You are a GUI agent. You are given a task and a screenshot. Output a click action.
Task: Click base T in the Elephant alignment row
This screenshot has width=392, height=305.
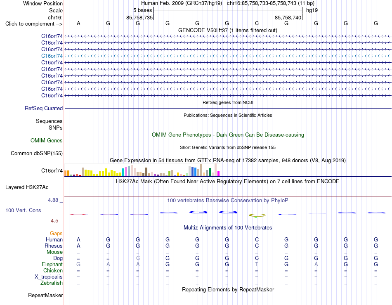pyautogui.click(x=257, y=265)
